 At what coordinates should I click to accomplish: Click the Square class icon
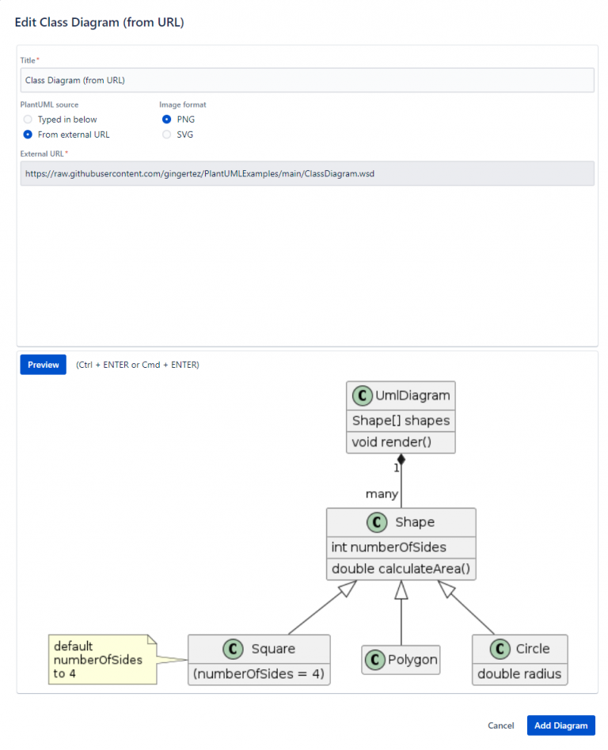[234, 649]
